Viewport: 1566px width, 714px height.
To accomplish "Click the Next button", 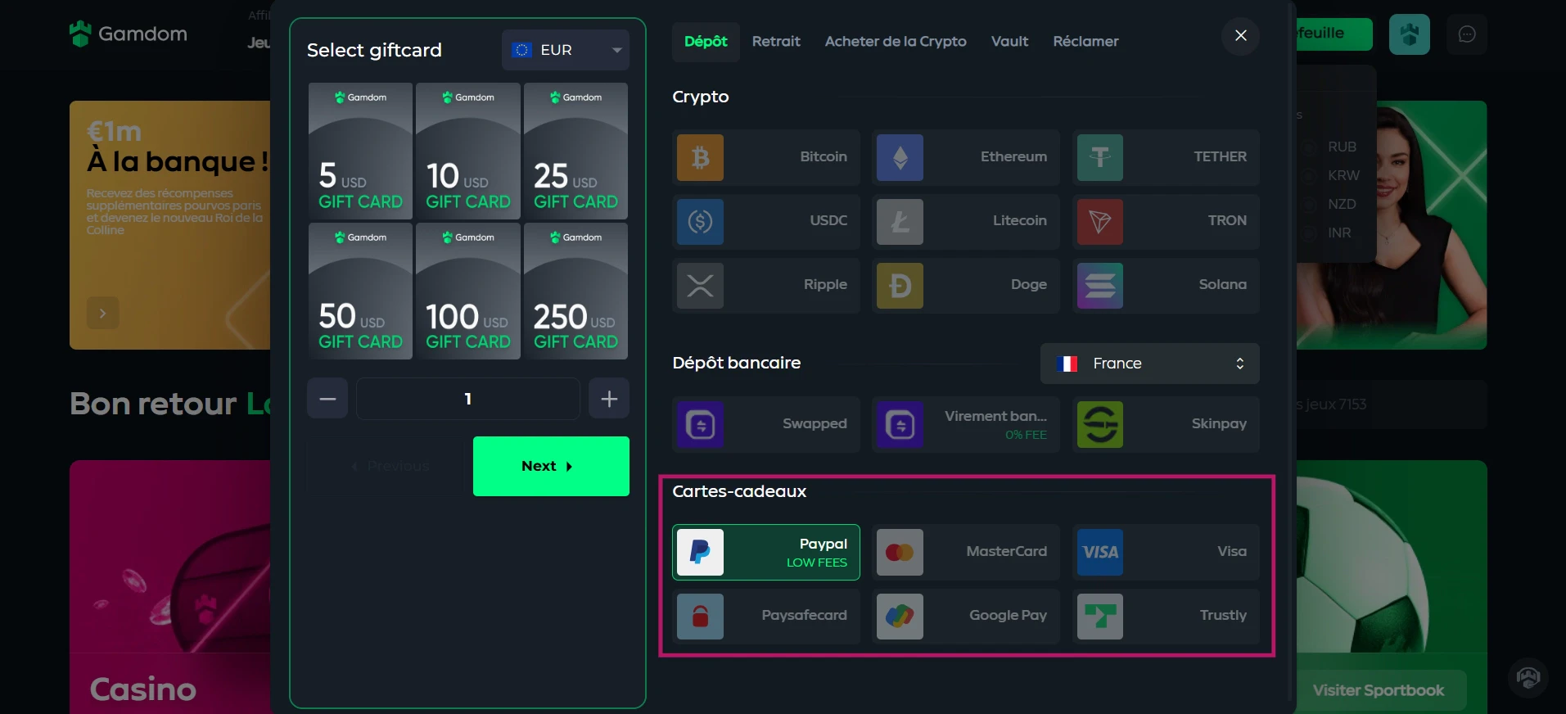I will (x=551, y=466).
